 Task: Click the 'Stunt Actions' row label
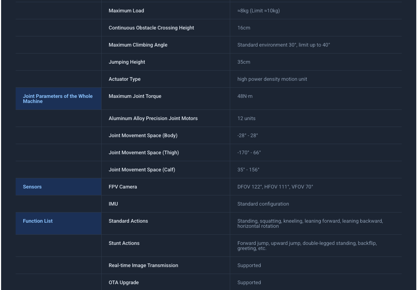pos(124,243)
